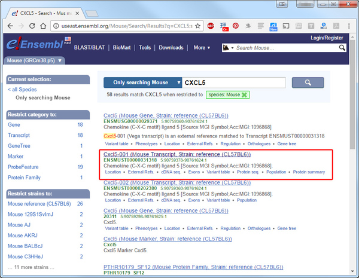359x278 pixels.
Task: Select ENSMUST00000031318 transcript ID text
Action: [x=130, y=160]
